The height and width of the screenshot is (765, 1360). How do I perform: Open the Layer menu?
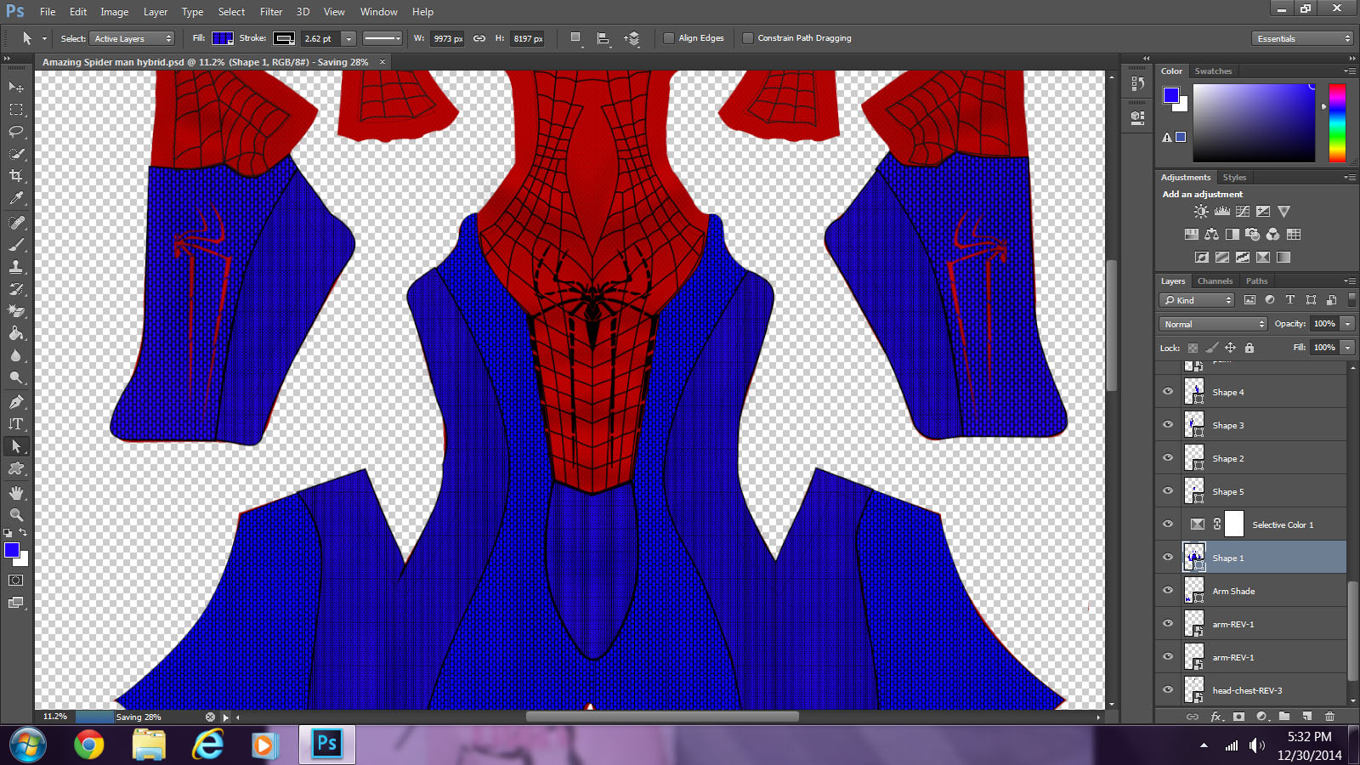(x=156, y=12)
